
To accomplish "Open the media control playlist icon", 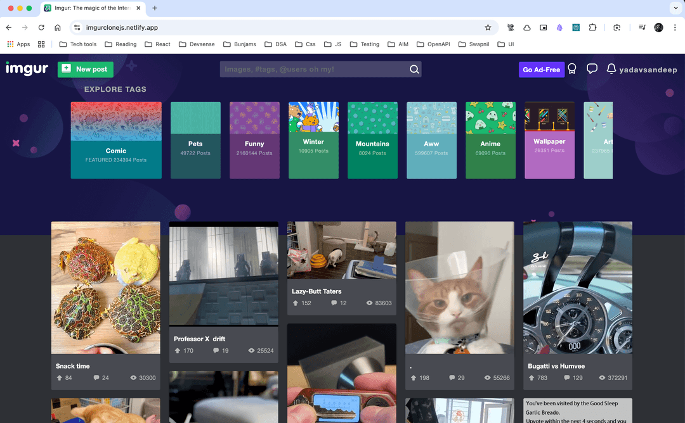I will click(x=642, y=27).
